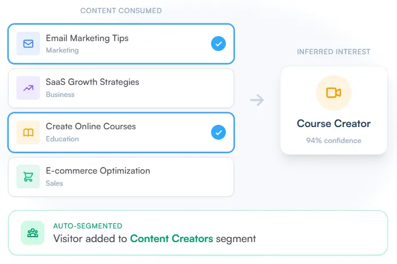Click the growth chart icon for SaaS Growth Strategies
Image resolution: width=397 pixels, height=264 pixels.
click(28, 88)
